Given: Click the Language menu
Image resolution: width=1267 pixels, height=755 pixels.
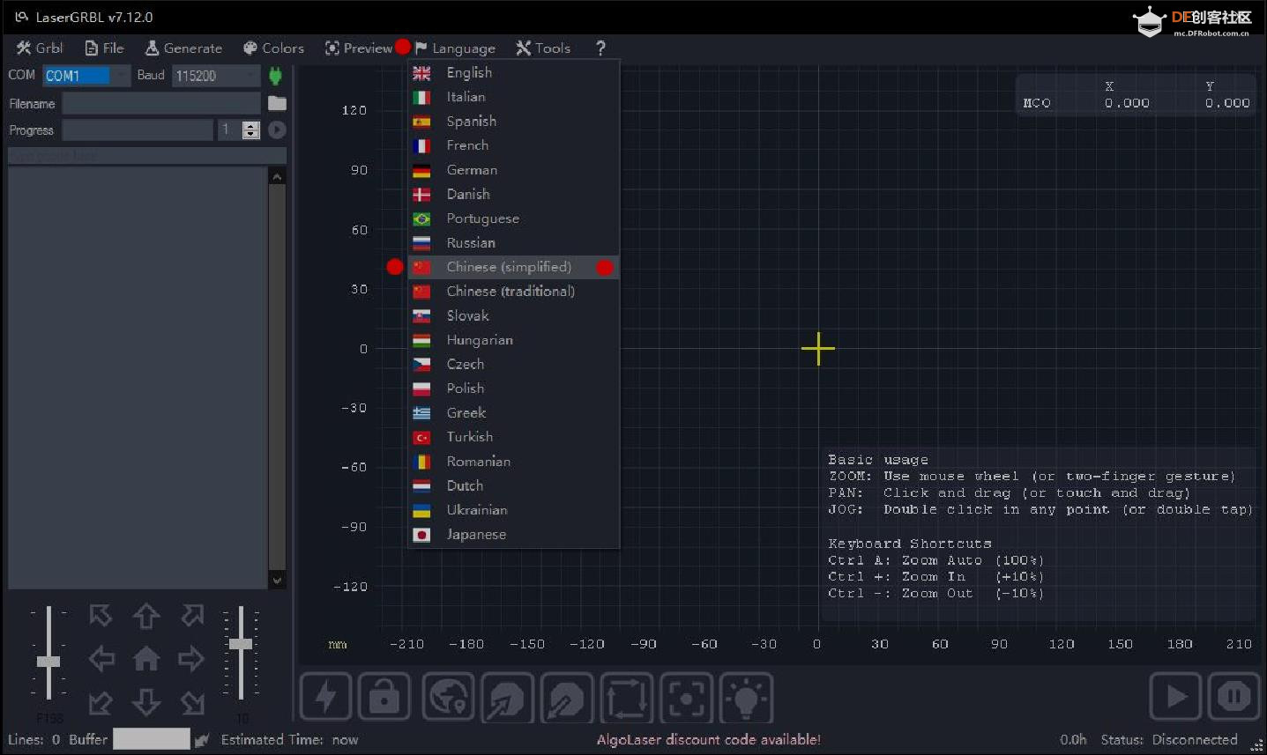Looking at the screenshot, I should [x=455, y=48].
